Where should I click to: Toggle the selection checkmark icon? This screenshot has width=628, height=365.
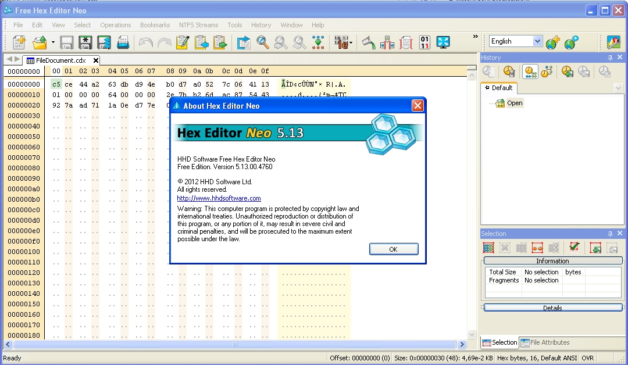click(x=575, y=247)
